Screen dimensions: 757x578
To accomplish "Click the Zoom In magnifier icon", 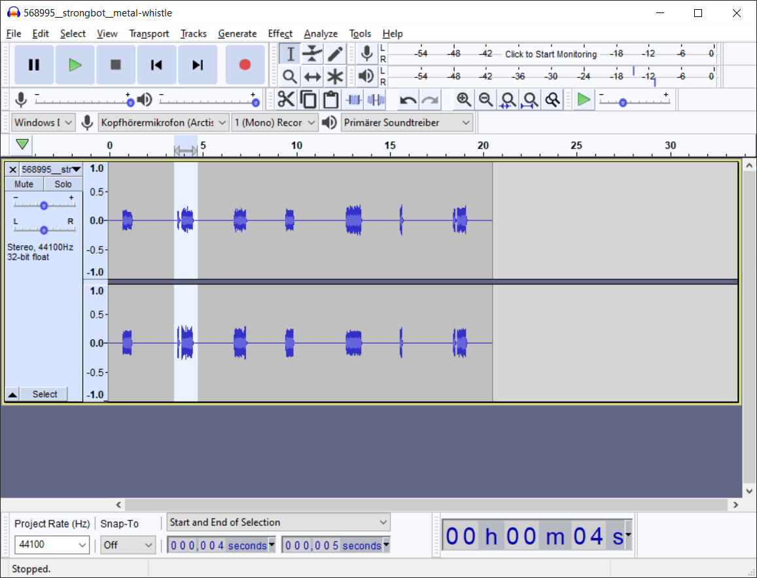I will pyautogui.click(x=464, y=99).
